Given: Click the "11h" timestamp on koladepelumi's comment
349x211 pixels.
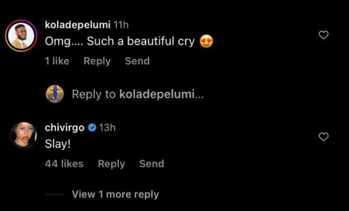Looking at the screenshot, I should pyautogui.click(x=122, y=25).
